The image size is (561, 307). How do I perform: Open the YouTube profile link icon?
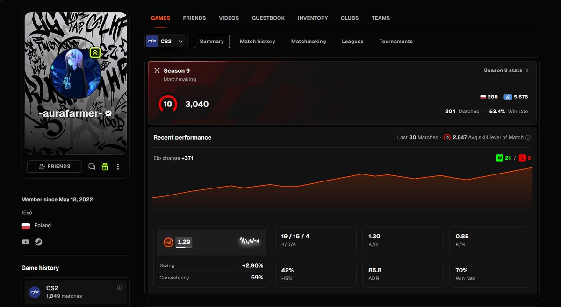tap(26, 242)
